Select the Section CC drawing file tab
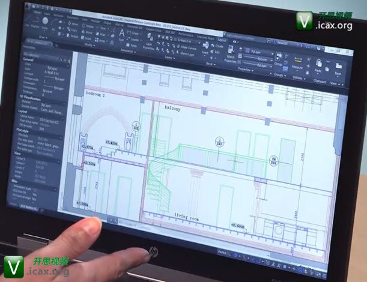This screenshot has height=282, width=367. [x=38, y=43]
